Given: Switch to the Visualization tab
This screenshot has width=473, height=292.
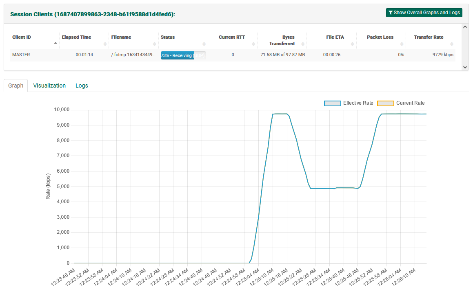Looking at the screenshot, I should (49, 86).
